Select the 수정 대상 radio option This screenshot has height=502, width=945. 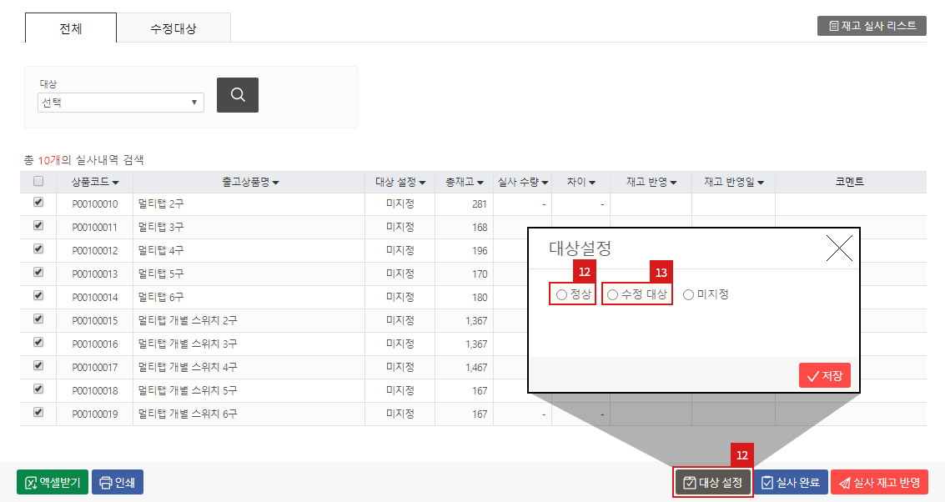[x=613, y=294]
